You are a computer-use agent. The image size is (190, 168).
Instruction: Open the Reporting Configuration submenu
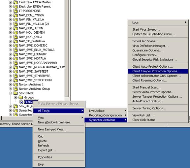click(106, 115)
